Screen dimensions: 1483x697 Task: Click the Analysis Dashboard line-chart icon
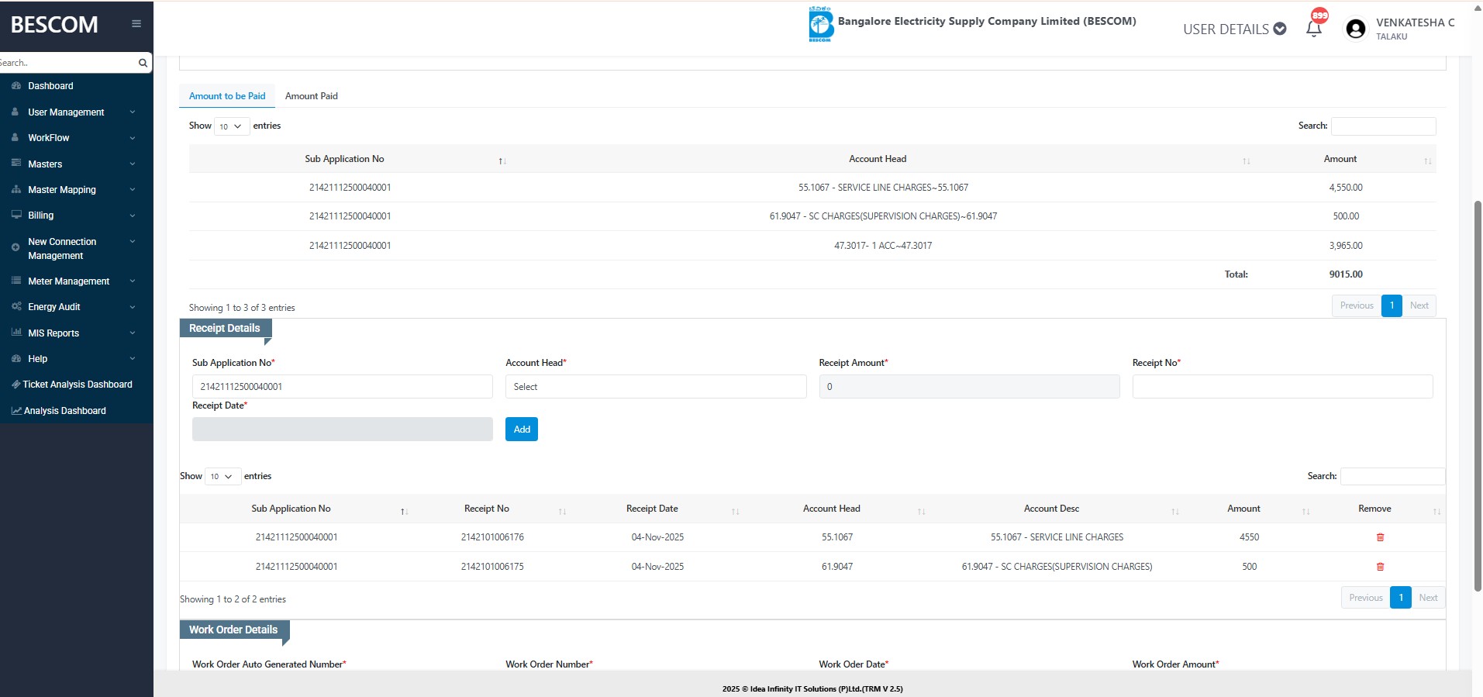tap(16, 411)
